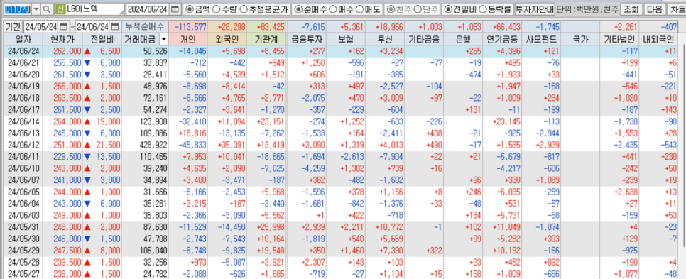
Task: Select the 수량 radio button
Action: pyautogui.click(x=215, y=9)
